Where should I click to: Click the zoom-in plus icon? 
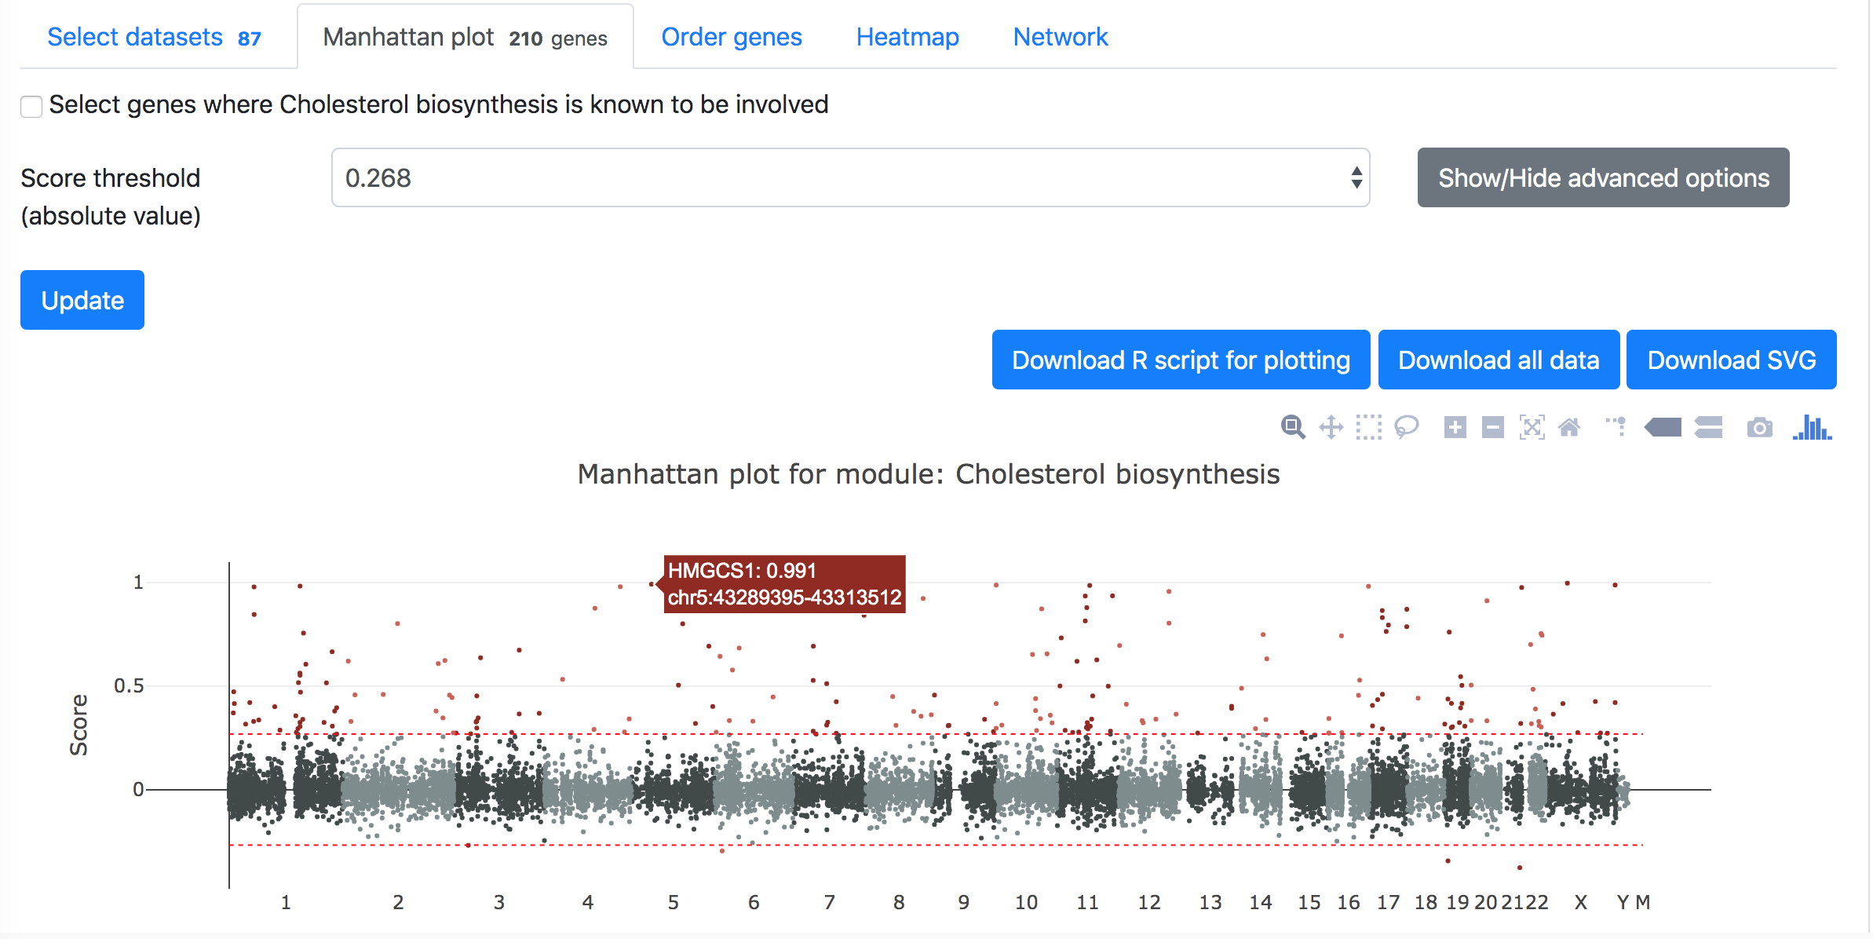[1444, 426]
